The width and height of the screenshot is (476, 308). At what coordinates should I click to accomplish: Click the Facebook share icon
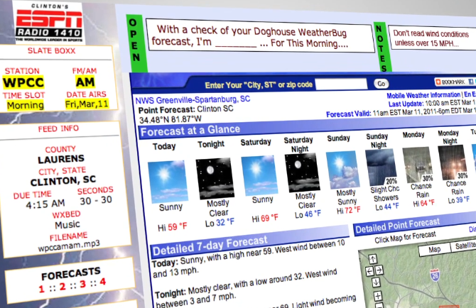coord(471,81)
